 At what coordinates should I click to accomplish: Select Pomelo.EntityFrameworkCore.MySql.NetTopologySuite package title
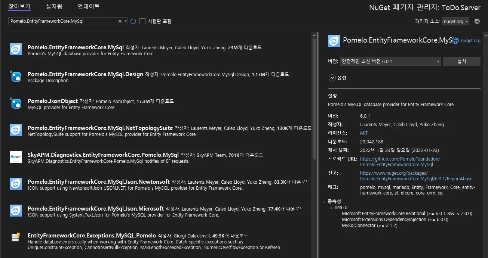point(100,128)
